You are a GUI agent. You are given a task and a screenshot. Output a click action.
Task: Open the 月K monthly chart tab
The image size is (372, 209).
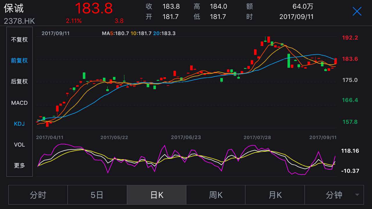coord(275,195)
